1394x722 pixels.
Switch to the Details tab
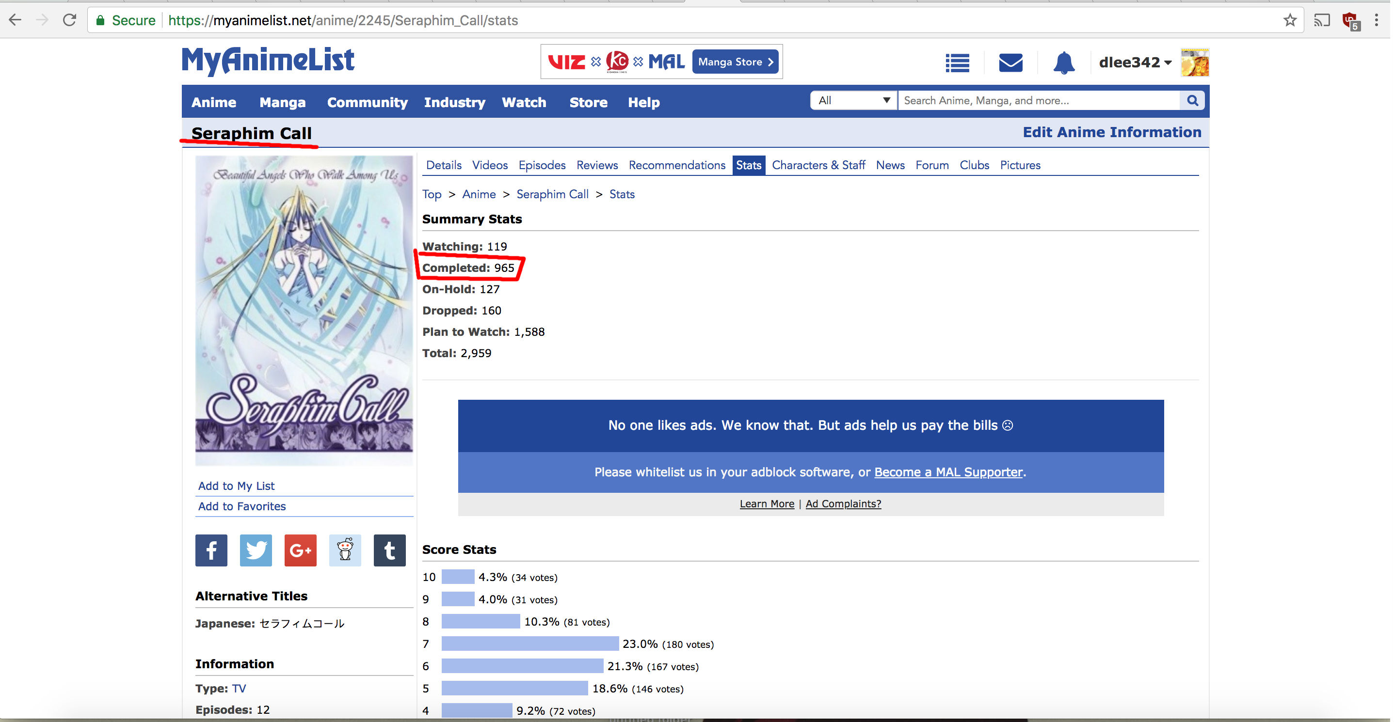click(x=445, y=166)
